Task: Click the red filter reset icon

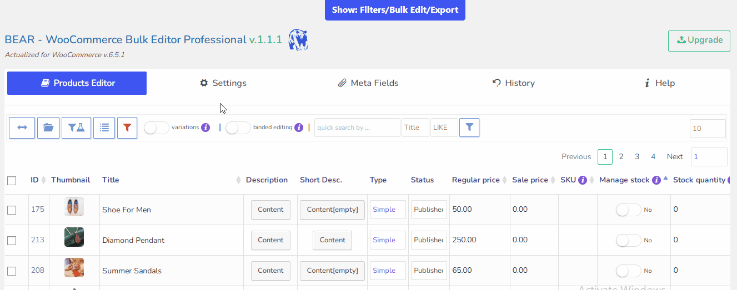Action: 127,128
